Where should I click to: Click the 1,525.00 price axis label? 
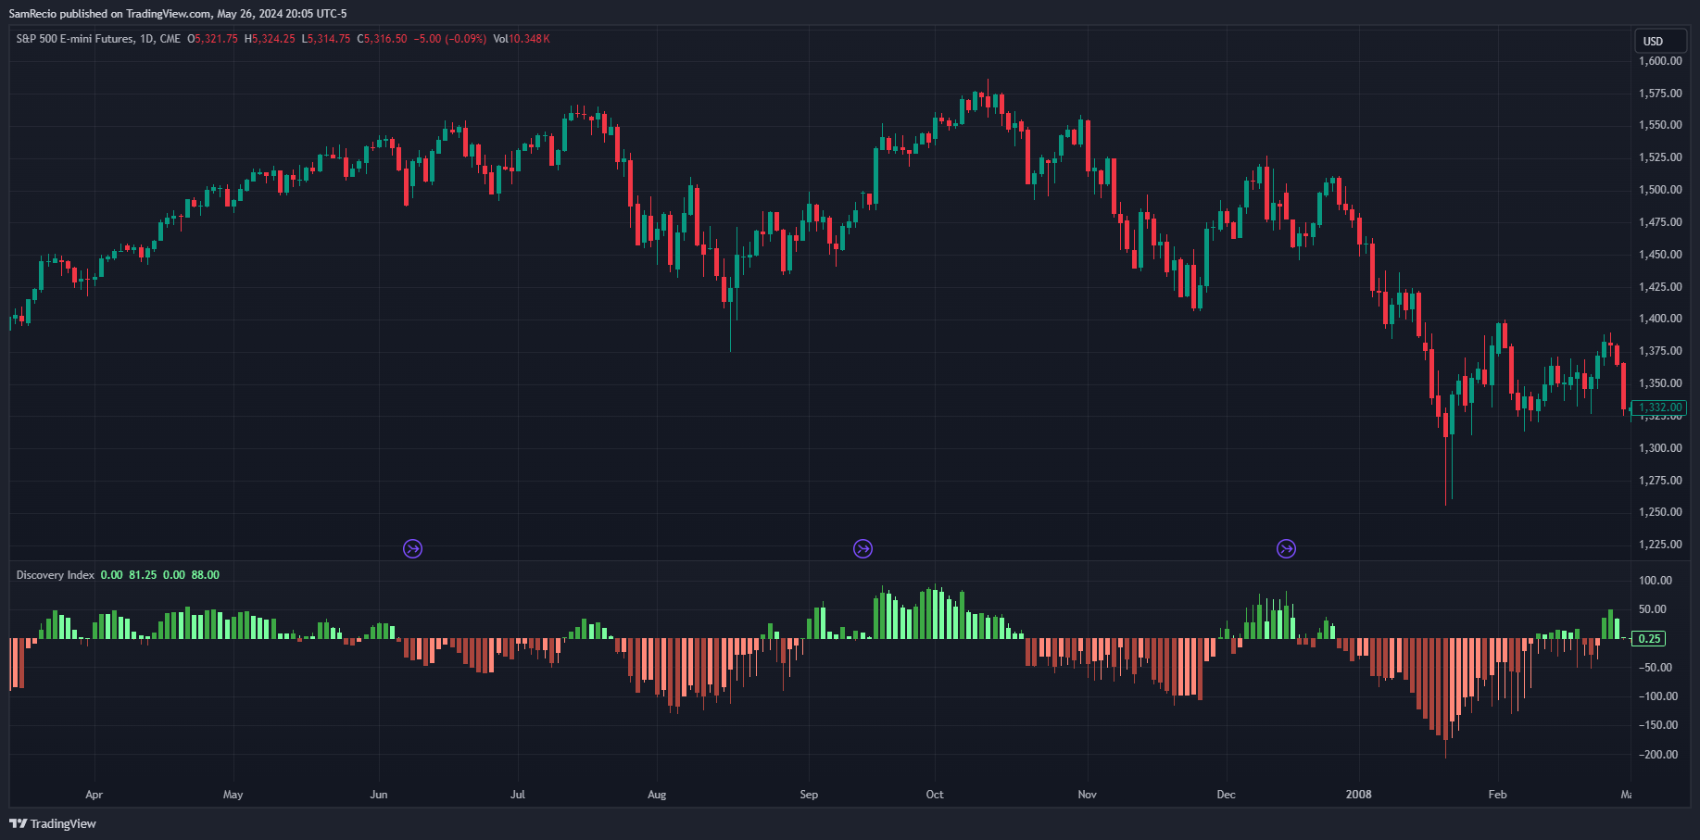point(1660,157)
